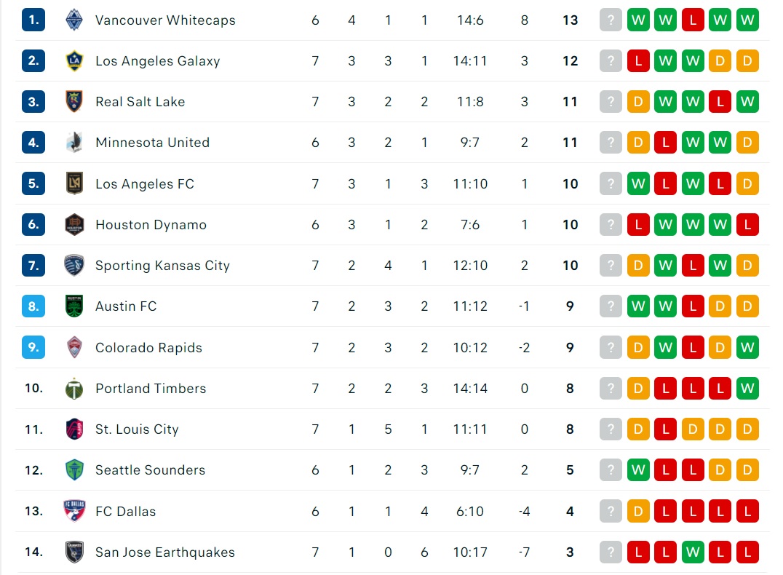Screen dimensions: 783x575
Task: Click the Sporting Kansas City shield icon
Action: pyautogui.click(x=74, y=265)
